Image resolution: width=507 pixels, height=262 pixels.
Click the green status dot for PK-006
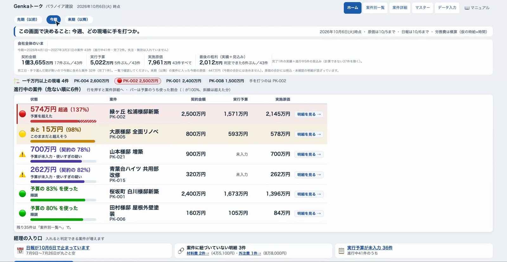click(x=22, y=213)
